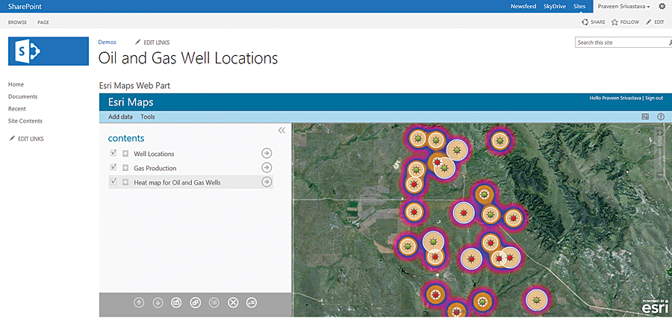Open Recent in left navigation
The width and height of the screenshot is (672, 318).
coord(17,108)
